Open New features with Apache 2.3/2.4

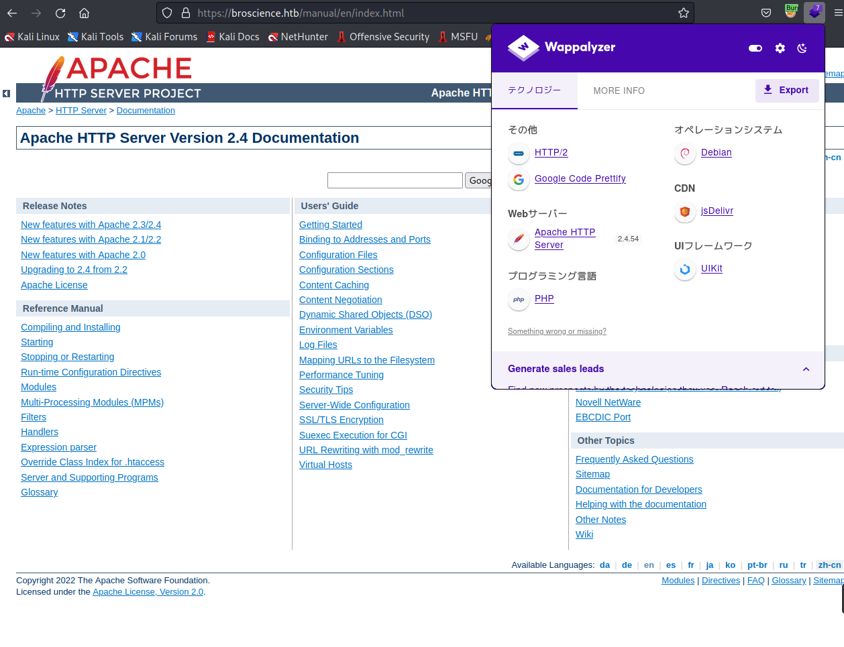click(91, 225)
